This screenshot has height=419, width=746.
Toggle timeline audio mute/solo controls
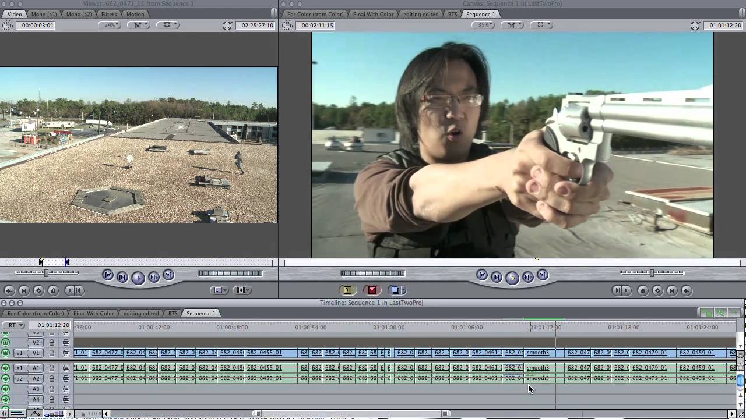point(4,414)
